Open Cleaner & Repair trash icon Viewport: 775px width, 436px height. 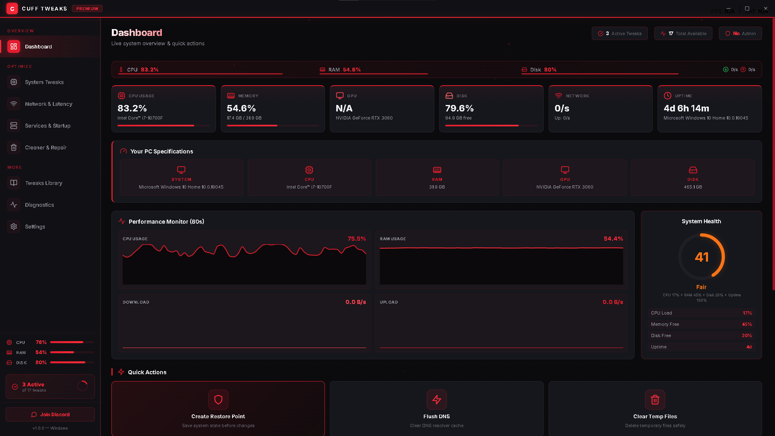click(14, 147)
